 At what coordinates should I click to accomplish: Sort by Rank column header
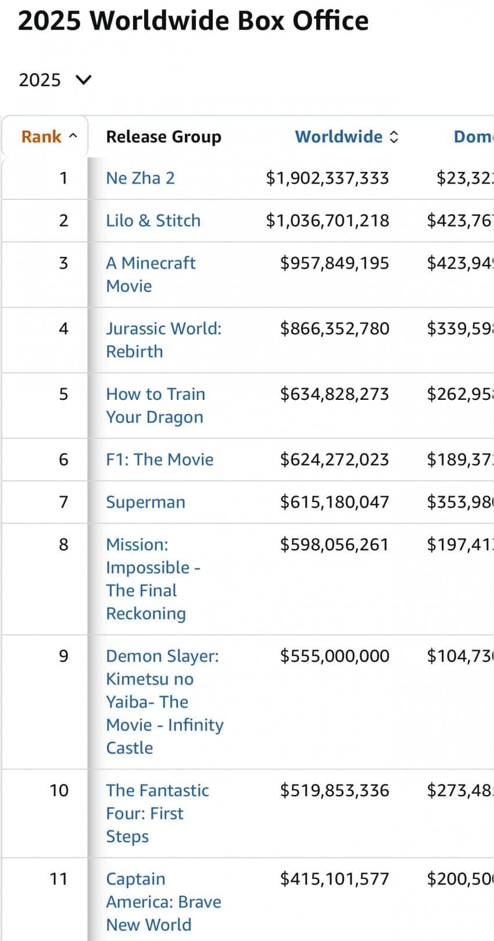pyautogui.click(x=41, y=137)
